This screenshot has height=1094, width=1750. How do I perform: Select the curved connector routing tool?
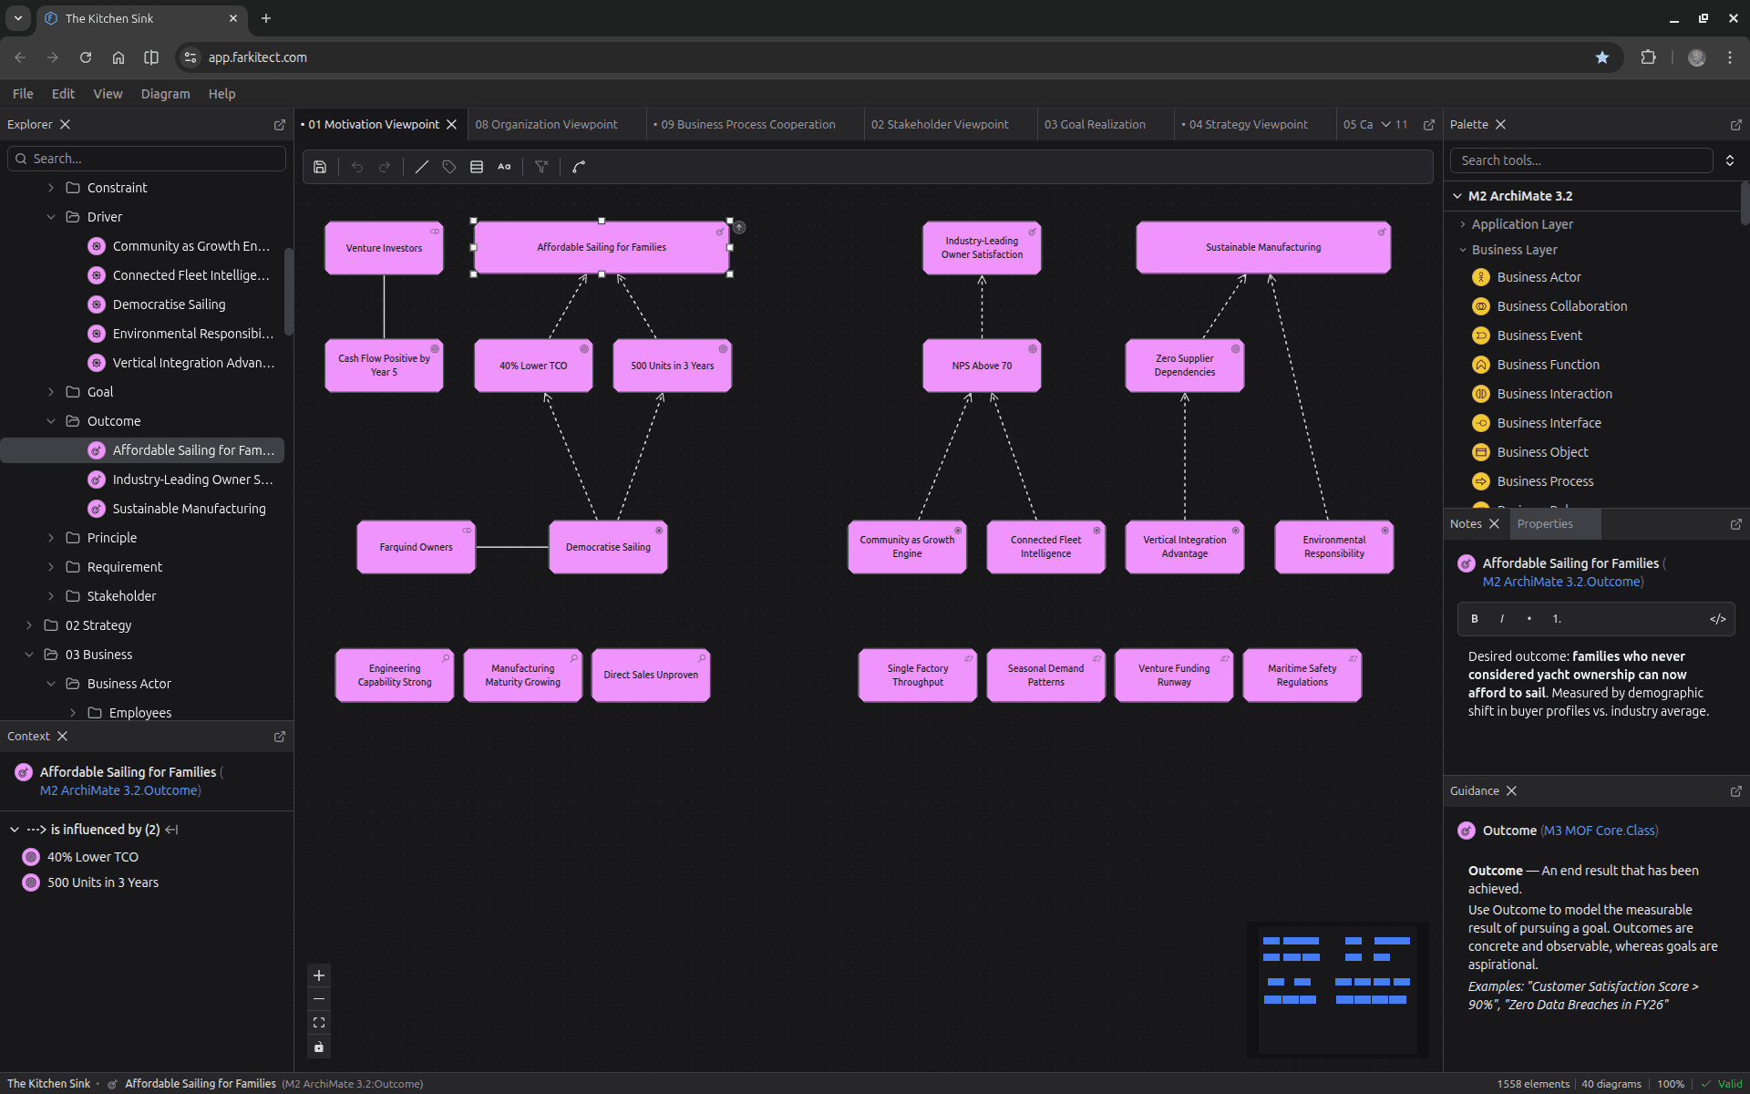point(579,167)
